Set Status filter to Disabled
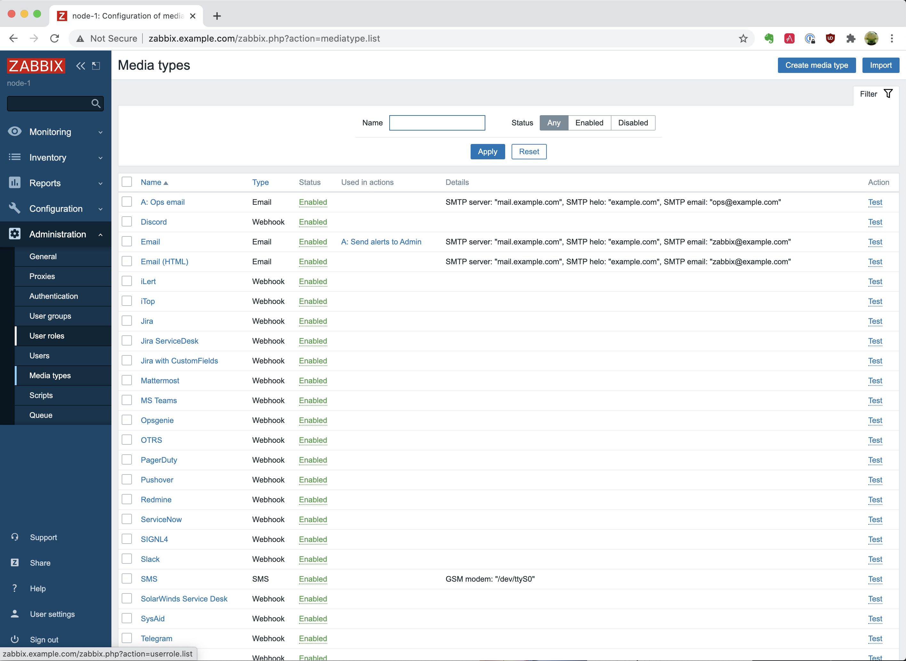This screenshot has width=906, height=661. click(x=633, y=123)
